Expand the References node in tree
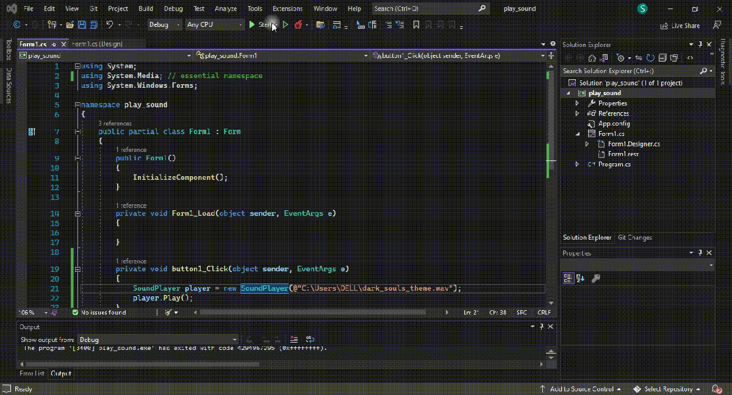Image resolution: width=732 pixels, height=395 pixels. (577, 113)
